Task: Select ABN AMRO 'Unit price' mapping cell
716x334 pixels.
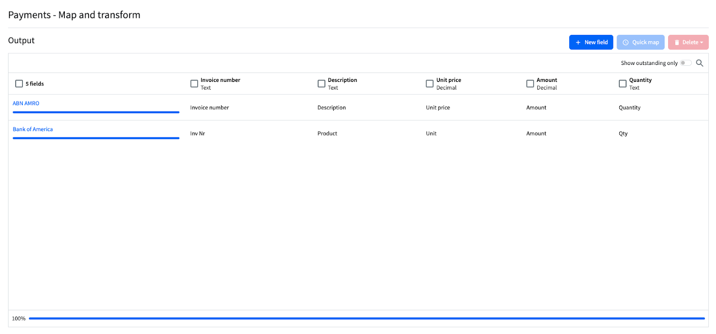Action: pyautogui.click(x=438, y=107)
